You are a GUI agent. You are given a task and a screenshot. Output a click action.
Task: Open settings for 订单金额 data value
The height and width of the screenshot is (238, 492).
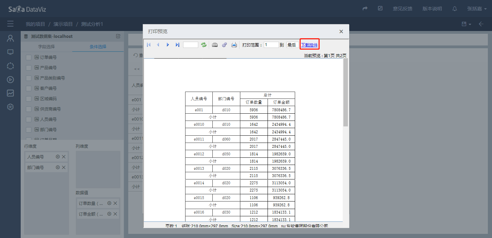point(109,214)
